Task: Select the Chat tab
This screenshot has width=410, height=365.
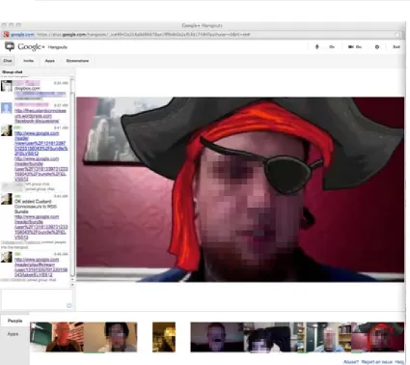Action: click(x=8, y=61)
